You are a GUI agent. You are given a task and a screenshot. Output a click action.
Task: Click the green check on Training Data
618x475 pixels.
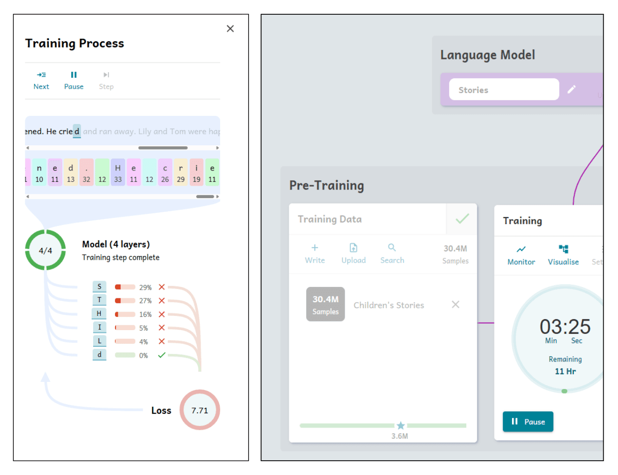point(462,219)
